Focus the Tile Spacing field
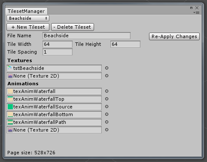The height and width of the screenshot is (162, 207). pos(58,52)
